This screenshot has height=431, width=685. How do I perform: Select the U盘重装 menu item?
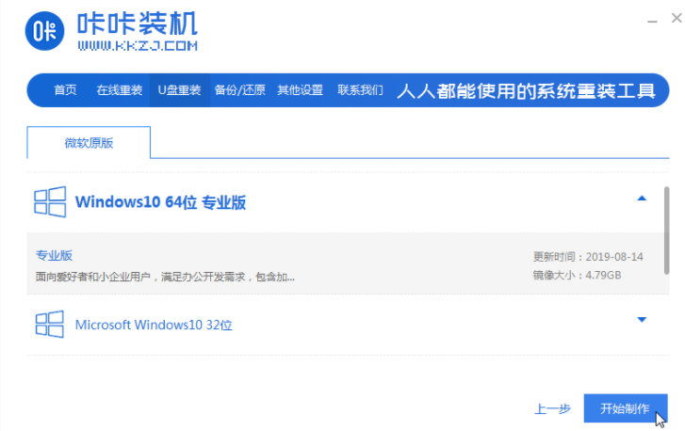[x=180, y=90]
